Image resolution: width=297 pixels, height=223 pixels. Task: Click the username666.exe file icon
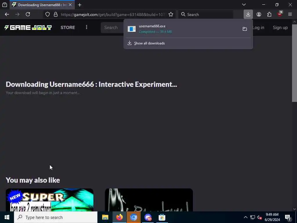pos(132,29)
